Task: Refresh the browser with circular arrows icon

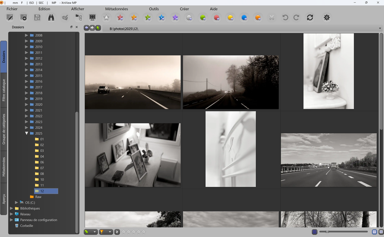Action: click(310, 18)
